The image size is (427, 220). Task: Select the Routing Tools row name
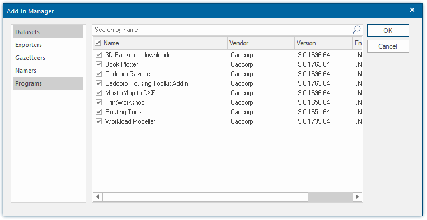pos(124,112)
